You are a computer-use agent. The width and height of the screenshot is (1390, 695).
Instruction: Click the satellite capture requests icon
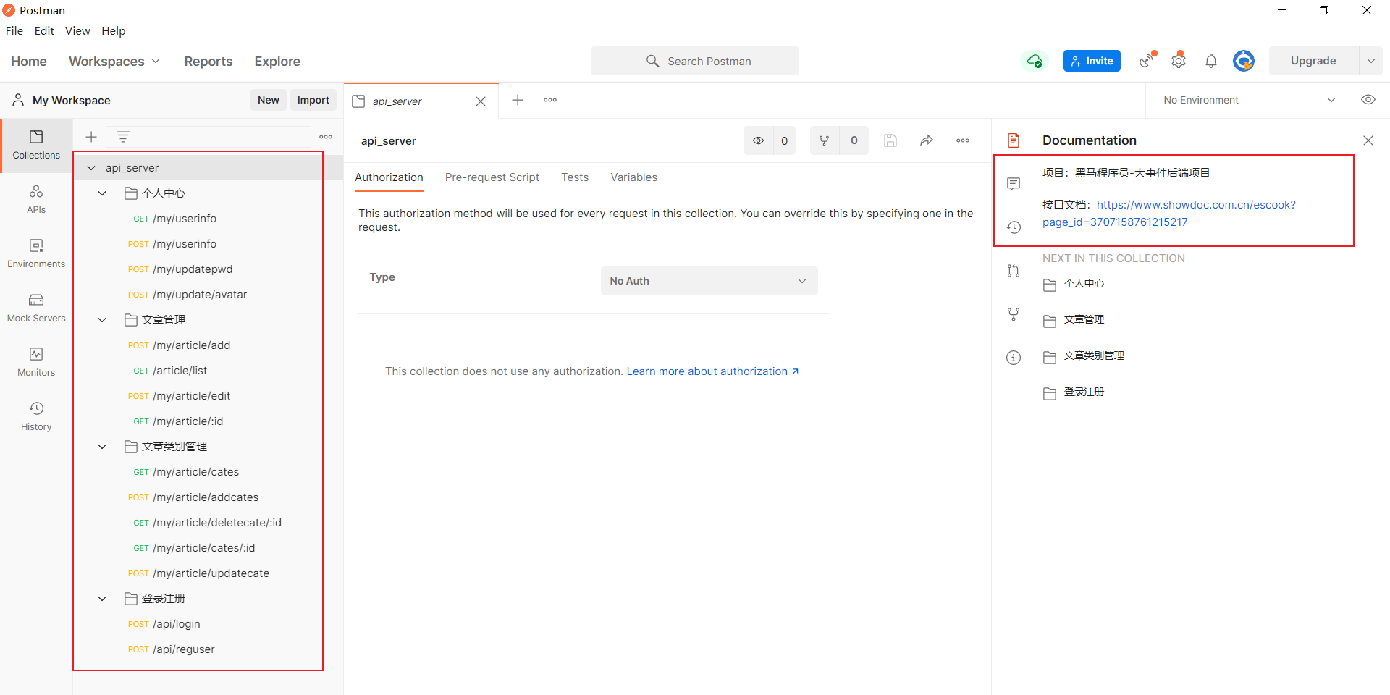point(1147,61)
